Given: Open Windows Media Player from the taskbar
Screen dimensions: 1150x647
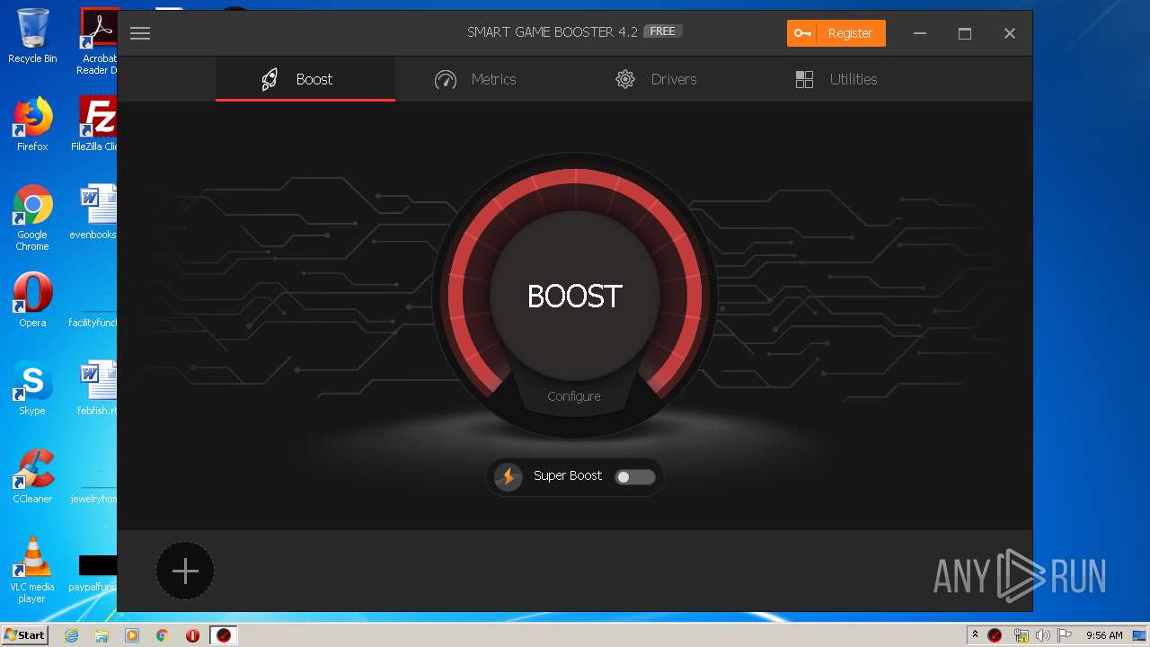Looking at the screenshot, I should point(132,635).
